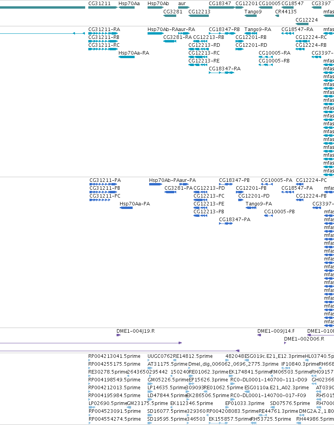Open EST SD07576.5prime label
334x425 pixels.
[290, 403]
